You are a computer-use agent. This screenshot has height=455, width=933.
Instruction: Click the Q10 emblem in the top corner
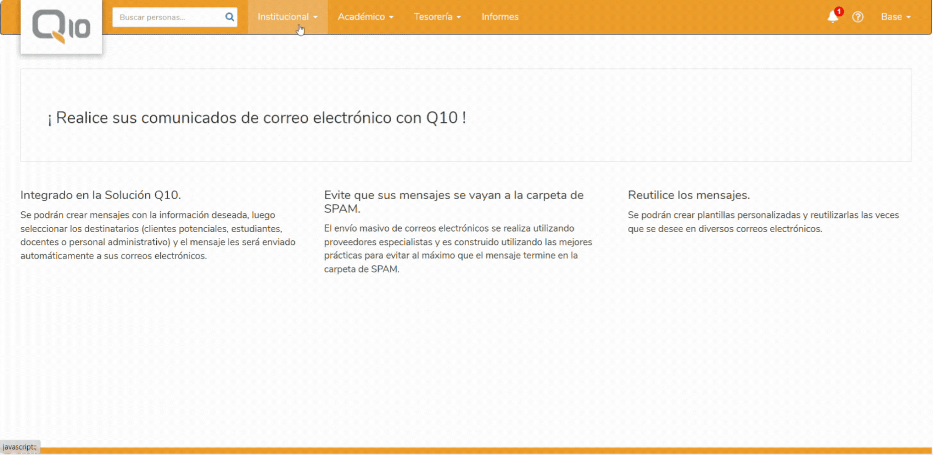click(61, 26)
